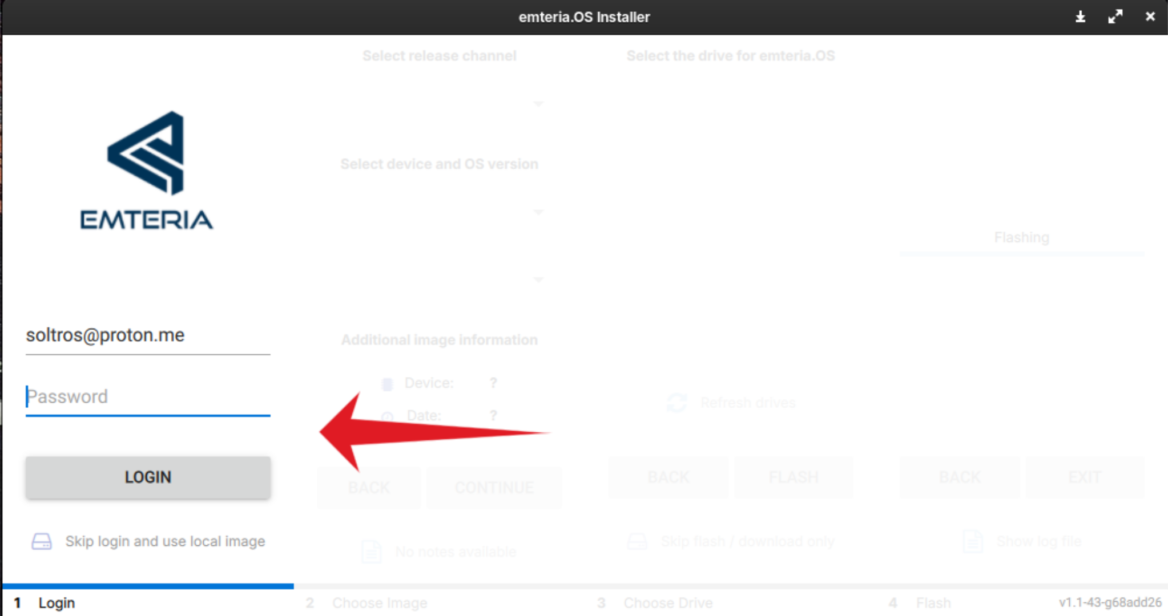Click the Device info question mark icon
Screen dimensions: 1168x616
tap(494, 382)
